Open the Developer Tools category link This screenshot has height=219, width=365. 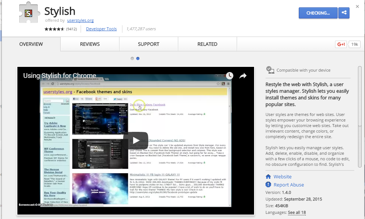101,29
